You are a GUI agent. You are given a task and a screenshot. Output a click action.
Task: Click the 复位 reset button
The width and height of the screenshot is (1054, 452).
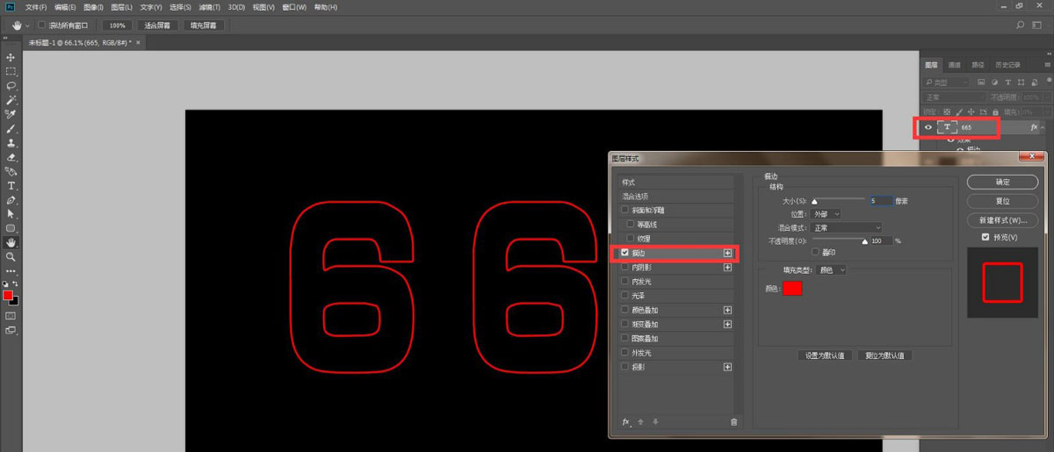1003,201
